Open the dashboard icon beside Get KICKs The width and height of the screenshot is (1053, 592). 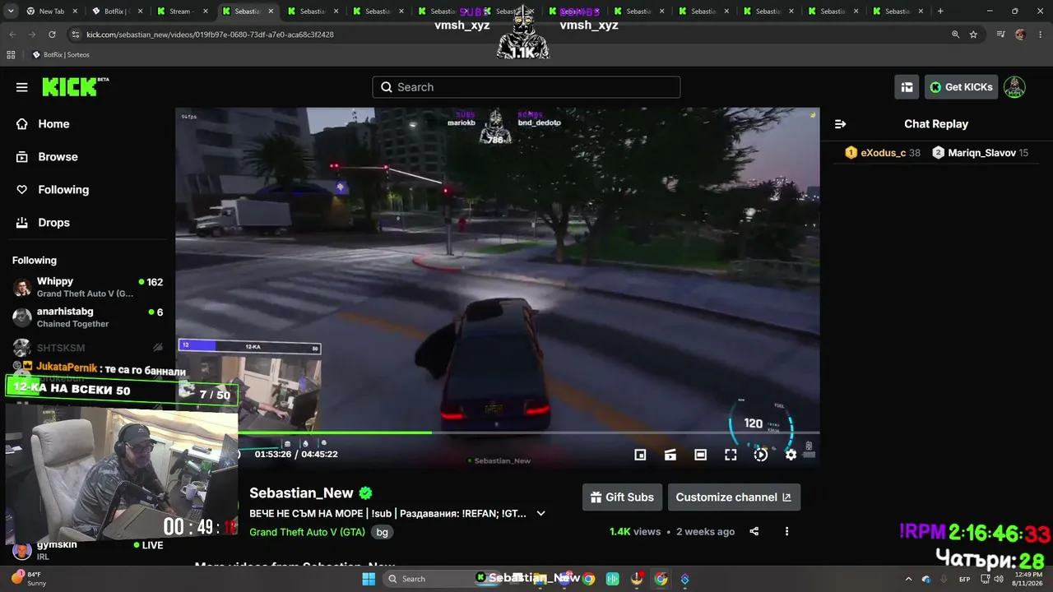point(907,87)
